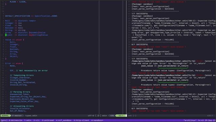Click the Linux penguin icon in the statusline
The width and height of the screenshot is (216, 122).
tap(98, 116)
